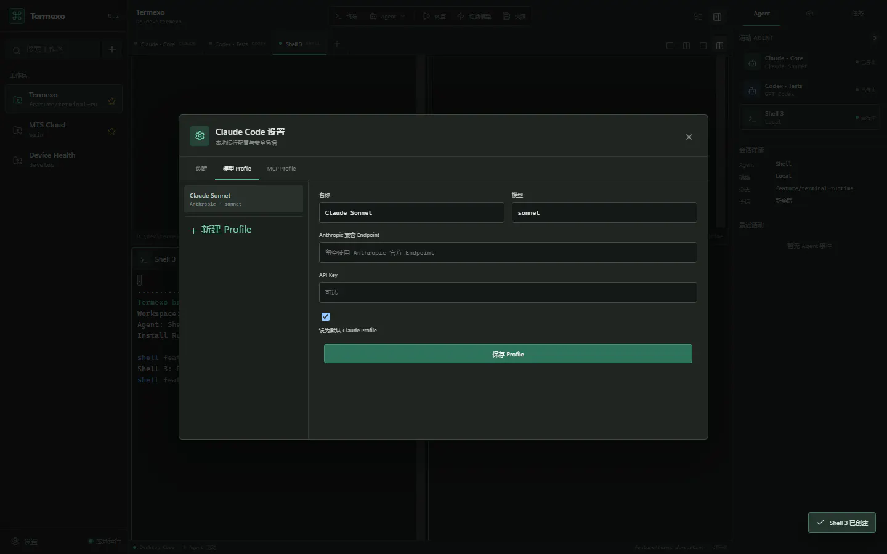This screenshot has height=554, width=887.
Task: Click 新建 Profile to add a profile
Action: point(221,230)
